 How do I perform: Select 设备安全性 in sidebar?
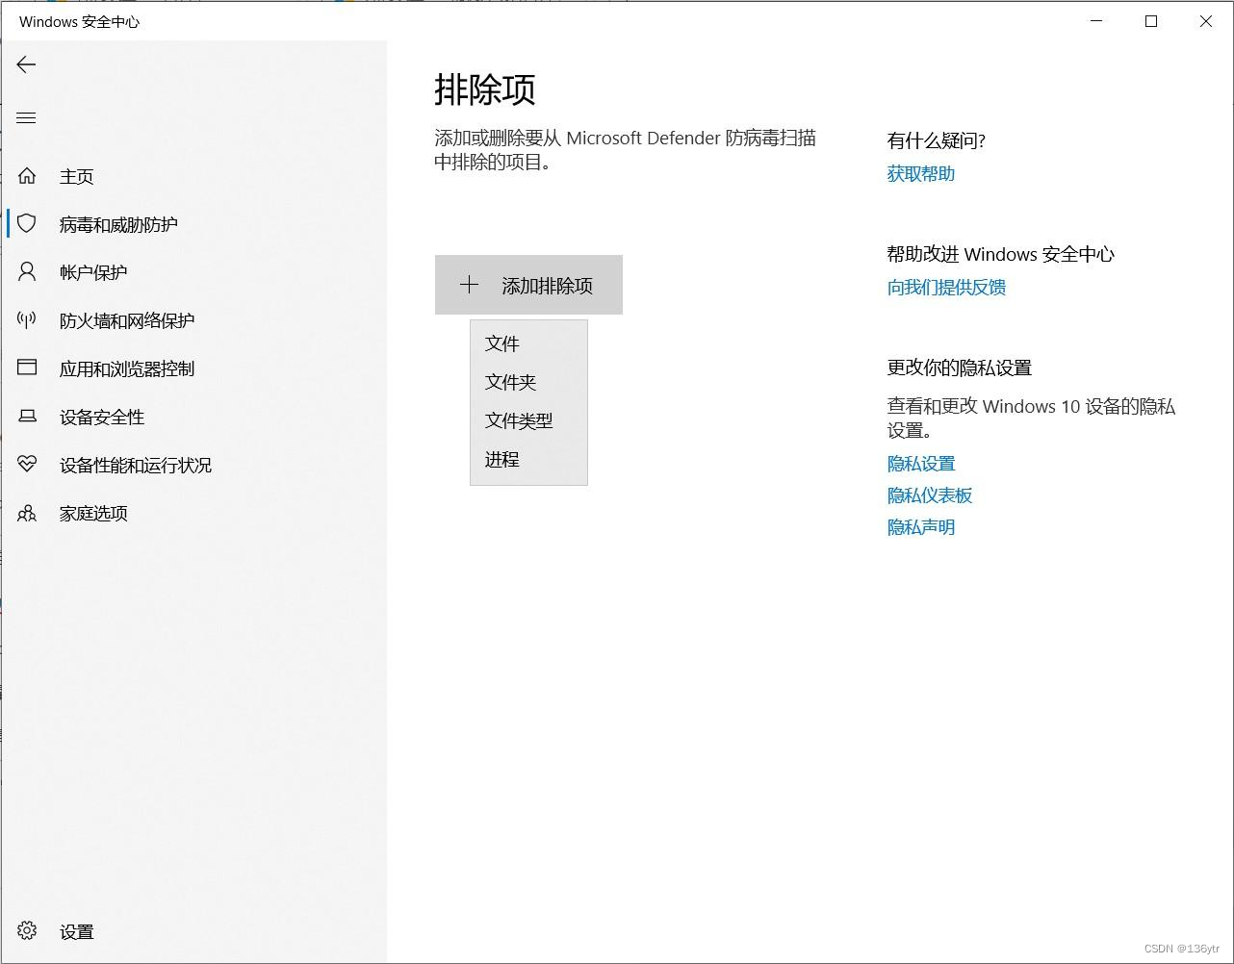pyautogui.click(x=193, y=417)
